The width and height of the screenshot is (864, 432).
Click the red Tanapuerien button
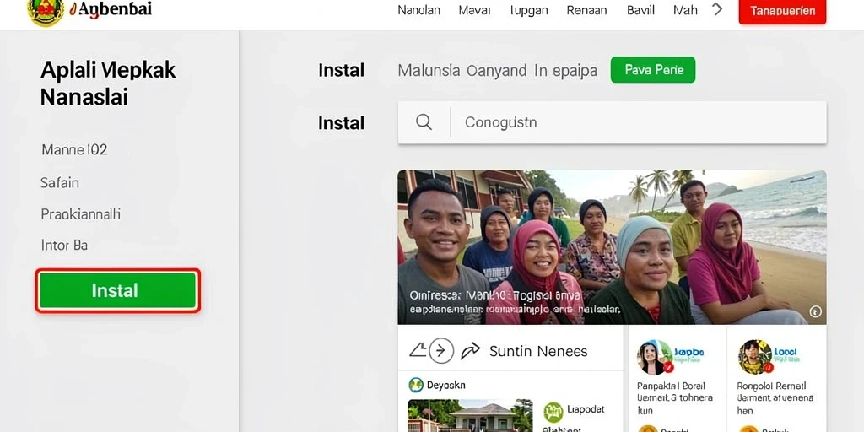coord(782,12)
